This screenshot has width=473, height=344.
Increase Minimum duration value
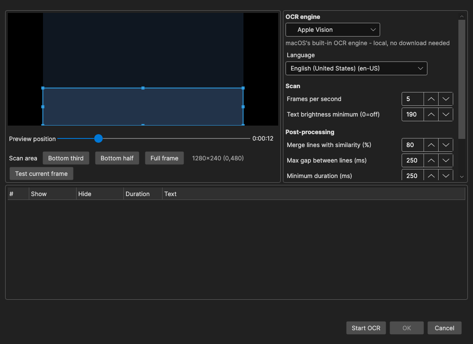coord(431,175)
